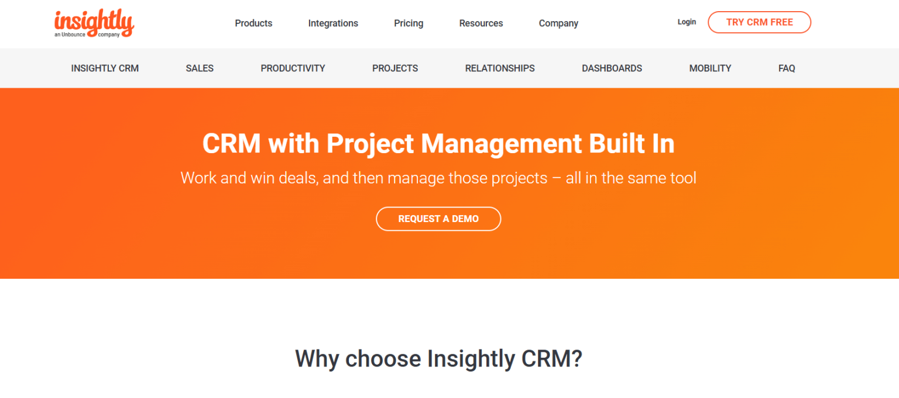
Task: Click the TRY CRM FREE button
Action: tap(759, 22)
